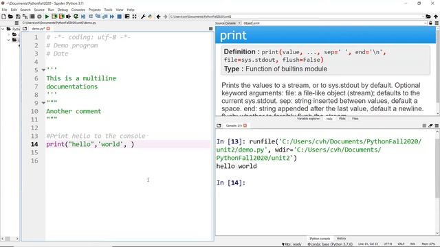Open the Search menu
Viewport: 440px width, 247px height.
pyautogui.click(x=25, y=10)
